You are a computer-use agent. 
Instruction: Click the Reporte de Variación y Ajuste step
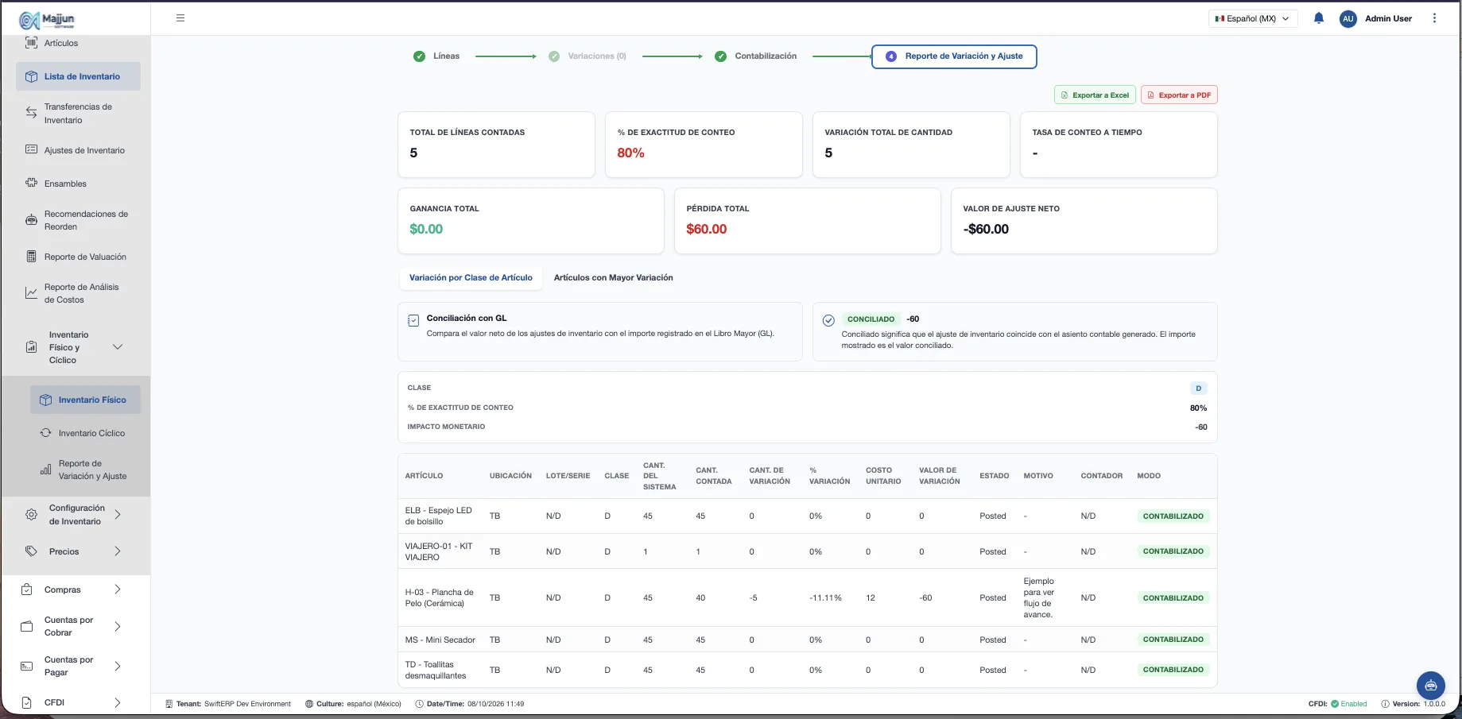954,56
